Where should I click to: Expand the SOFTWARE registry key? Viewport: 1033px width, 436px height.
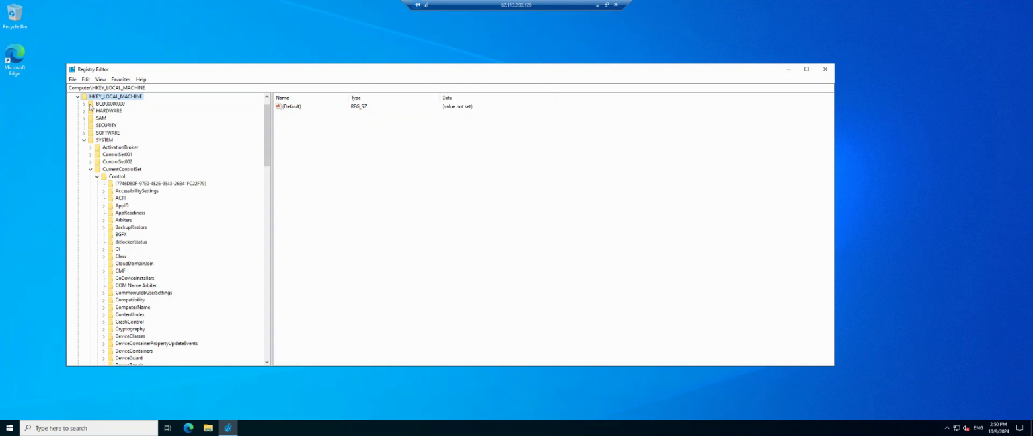(x=83, y=133)
